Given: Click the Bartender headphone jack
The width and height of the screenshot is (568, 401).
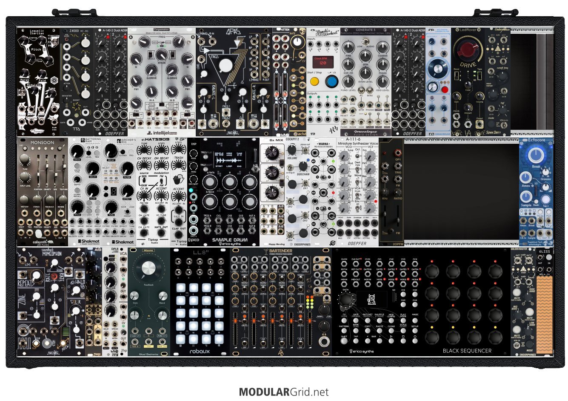Looking at the screenshot, I should point(325,342).
